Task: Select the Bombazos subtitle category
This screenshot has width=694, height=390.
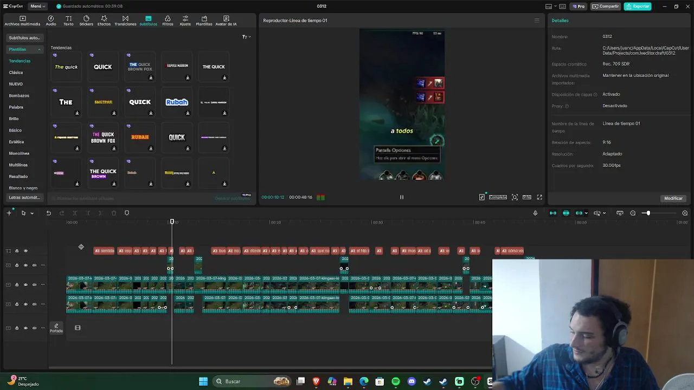Action: (x=19, y=95)
